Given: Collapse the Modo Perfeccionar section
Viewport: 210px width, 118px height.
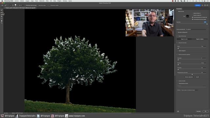Looking at the screenshot, I should [x=177, y=36].
